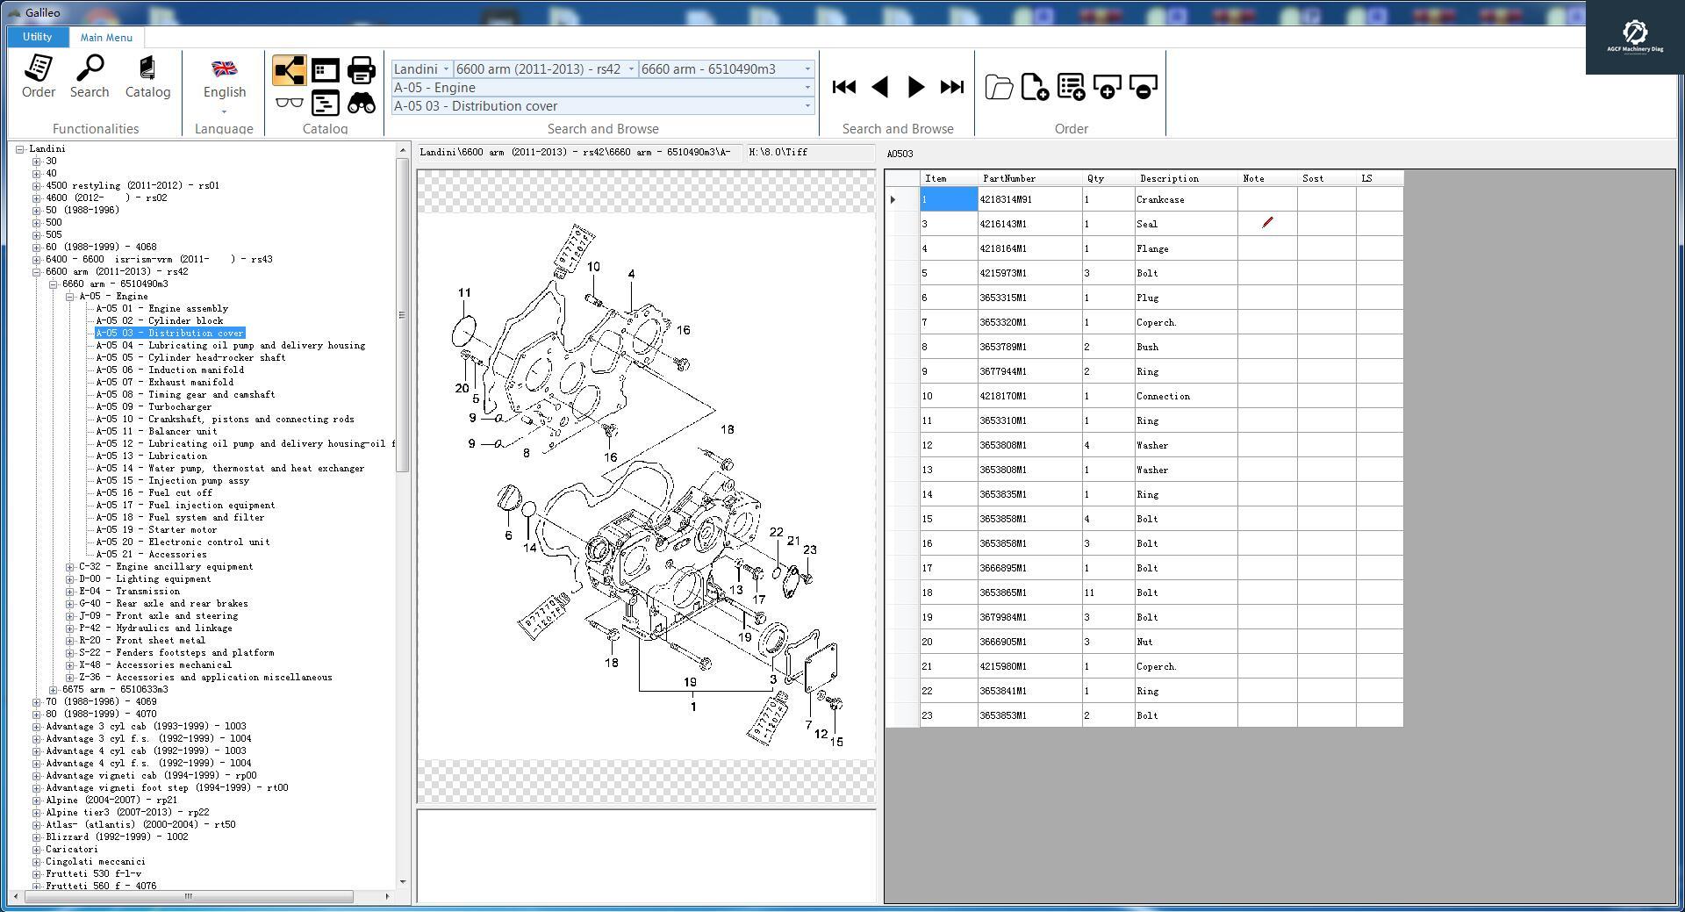Click the add-to-order list icon
Image resolution: width=1685 pixels, height=912 pixels.
(x=1071, y=87)
